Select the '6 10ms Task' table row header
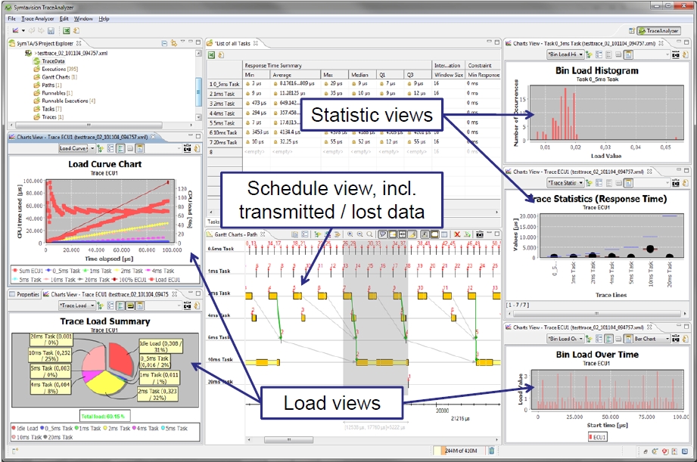697x462 pixels. click(225, 132)
